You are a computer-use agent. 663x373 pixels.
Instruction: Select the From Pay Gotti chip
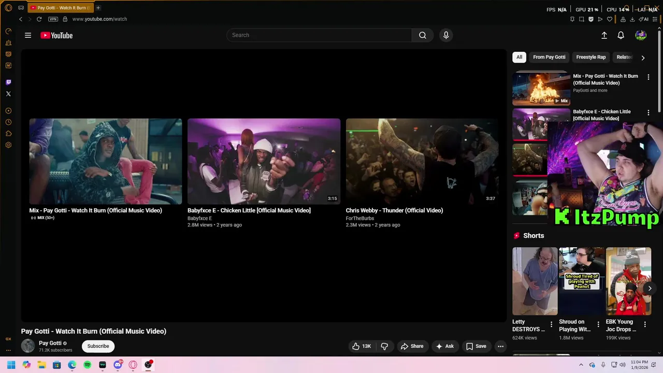click(x=549, y=57)
